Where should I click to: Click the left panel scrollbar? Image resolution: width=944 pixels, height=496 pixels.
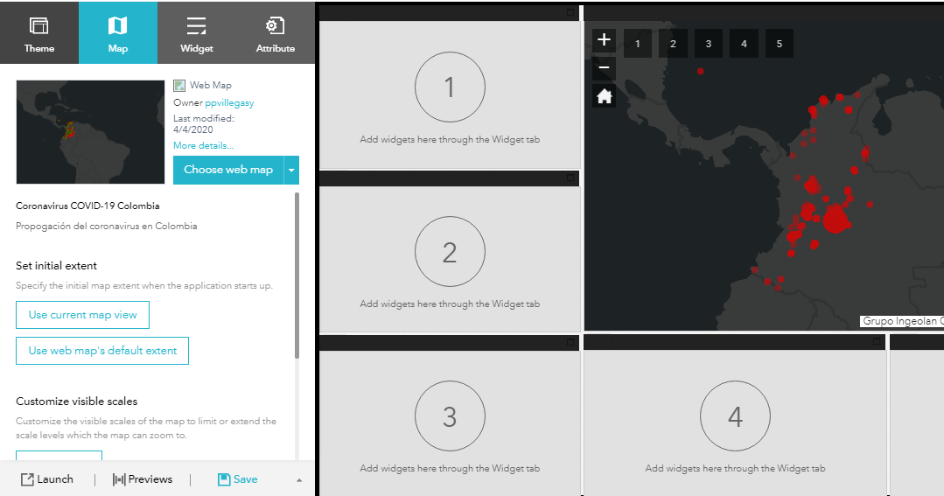[x=297, y=275]
